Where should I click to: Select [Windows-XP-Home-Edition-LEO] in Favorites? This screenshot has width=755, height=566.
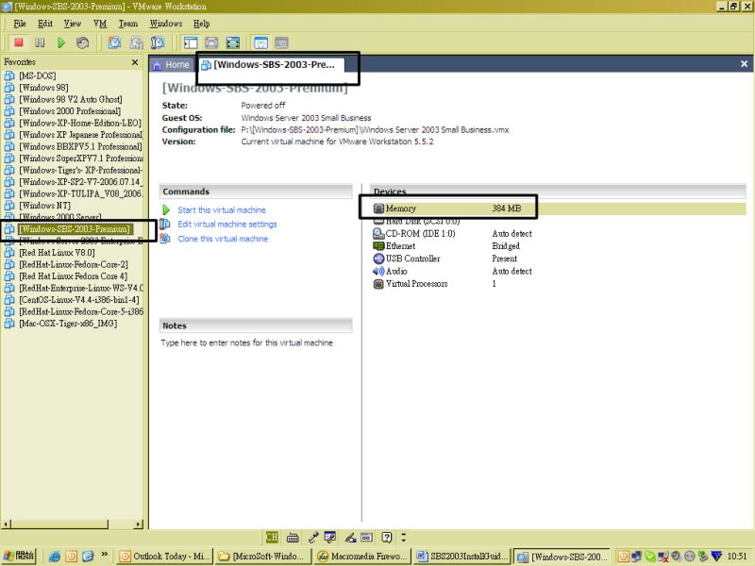(x=80, y=123)
